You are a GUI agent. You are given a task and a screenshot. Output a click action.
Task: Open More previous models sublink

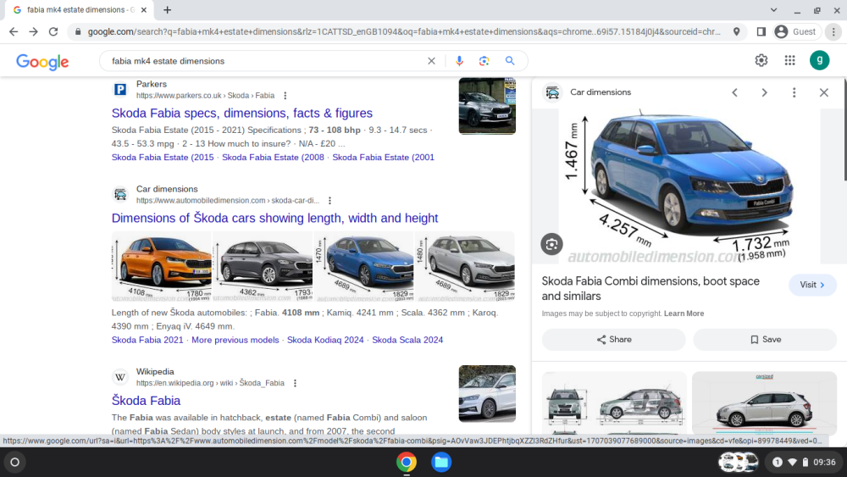click(235, 340)
